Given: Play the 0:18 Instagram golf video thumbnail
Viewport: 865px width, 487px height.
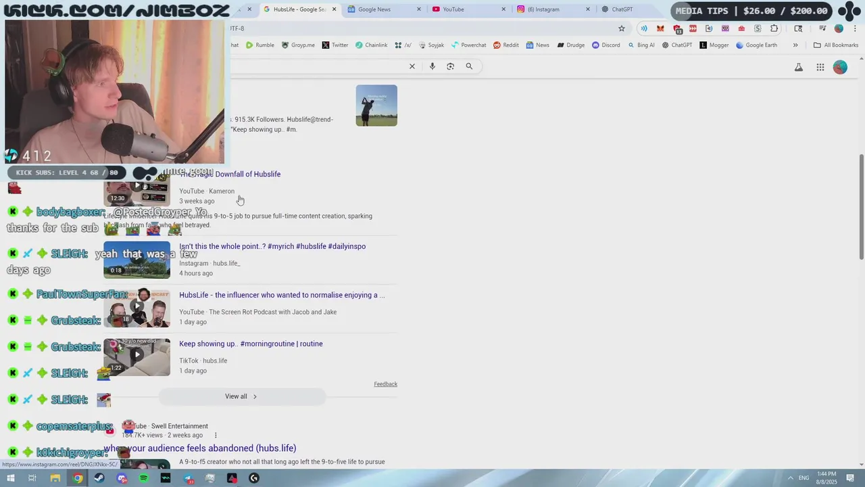Looking at the screenshot, I should coord(137,260).
